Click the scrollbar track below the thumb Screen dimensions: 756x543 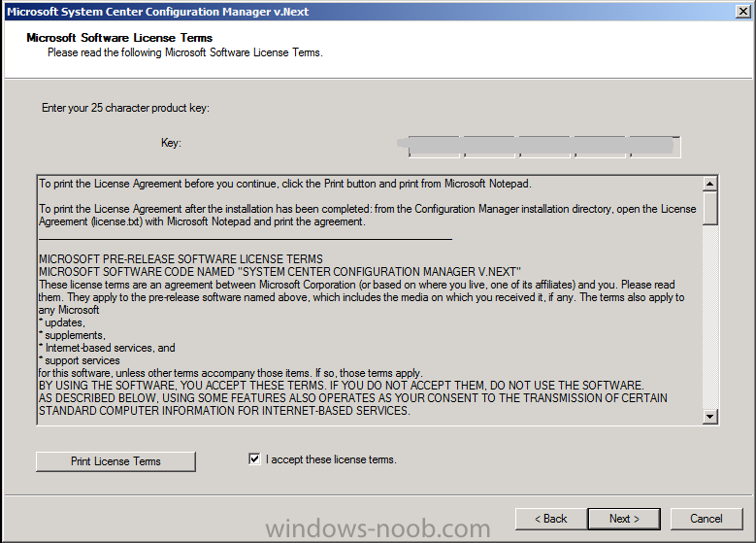(709, 317)
